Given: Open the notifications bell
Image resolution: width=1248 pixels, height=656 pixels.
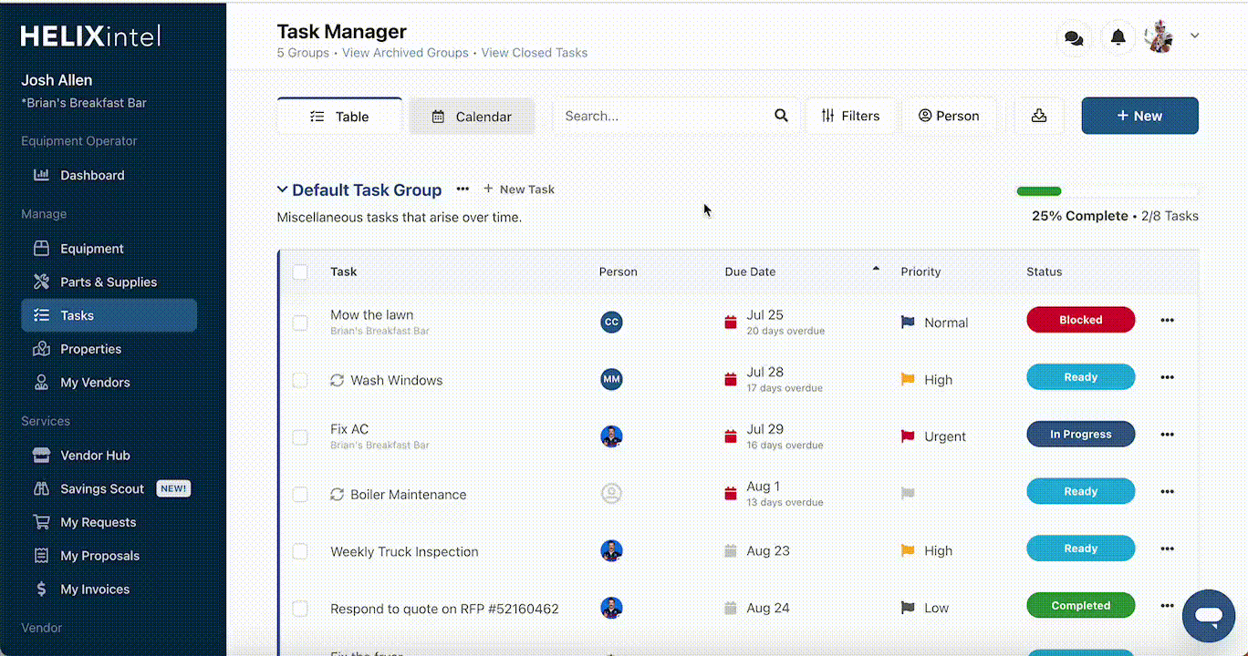Looking at the screenshot, I should 1118,37.
